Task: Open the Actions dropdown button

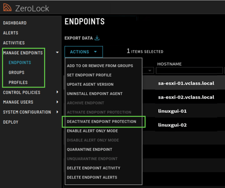Action: (84, 52)
